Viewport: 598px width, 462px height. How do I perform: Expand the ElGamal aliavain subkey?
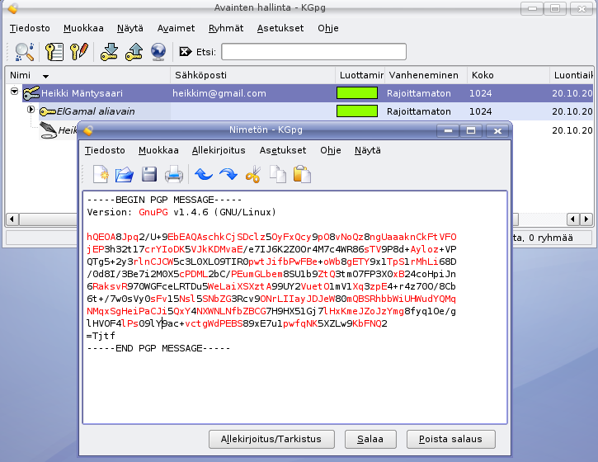coord(31,110)
